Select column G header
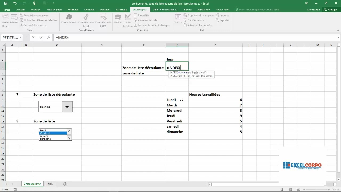This screenshot has height=192, width=341. click(215, 45)
